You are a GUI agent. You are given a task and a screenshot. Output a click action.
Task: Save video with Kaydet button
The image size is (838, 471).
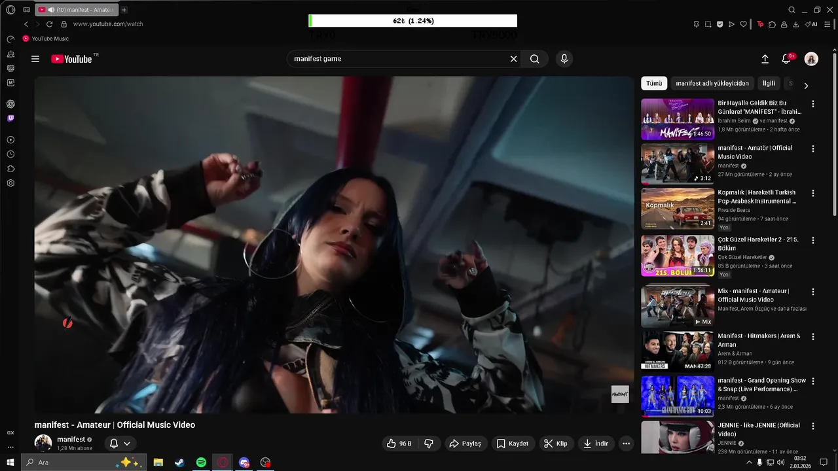click(x=512, y=444)
